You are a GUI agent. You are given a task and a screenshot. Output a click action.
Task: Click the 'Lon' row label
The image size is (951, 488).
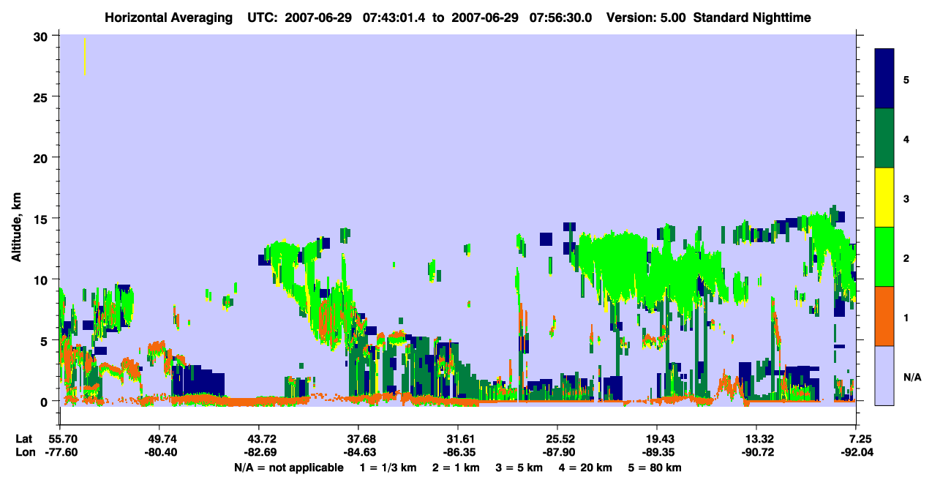24,453
